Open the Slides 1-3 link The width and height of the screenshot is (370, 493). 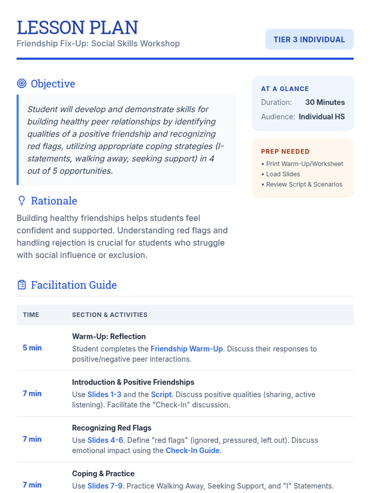tap(104, 394)
